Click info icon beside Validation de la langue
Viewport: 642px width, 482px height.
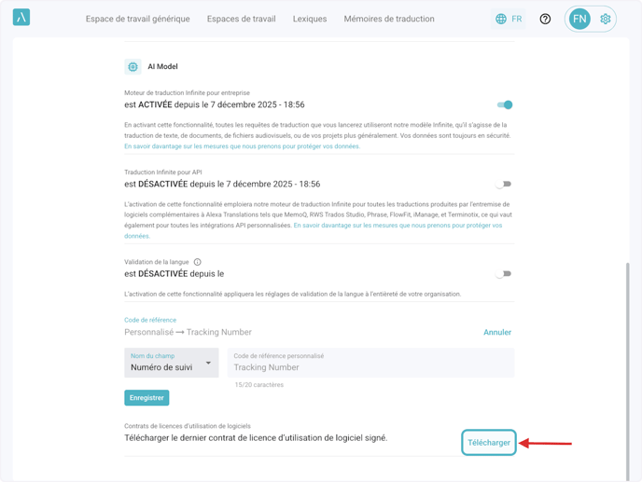(x=197, y=262)
